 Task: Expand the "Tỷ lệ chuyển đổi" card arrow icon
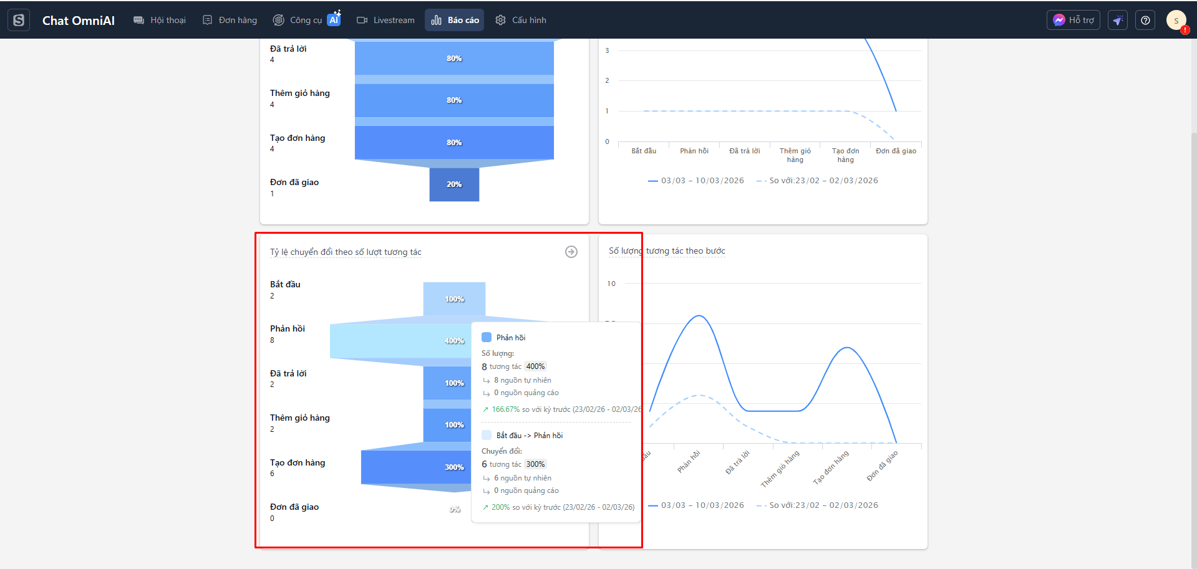[571, 252]
